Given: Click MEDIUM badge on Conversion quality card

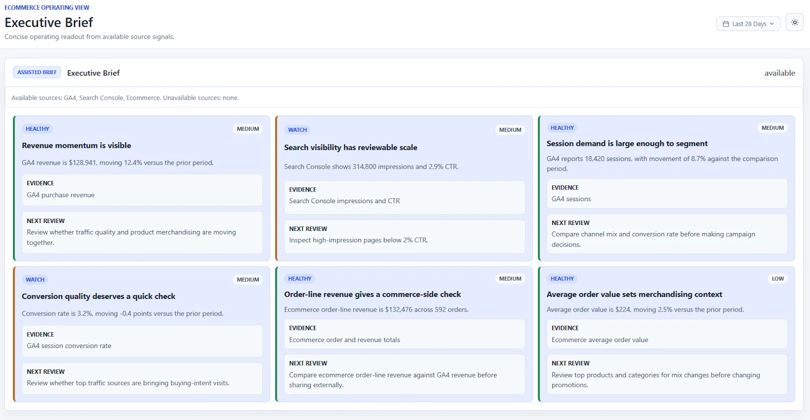Looking at the screenshot, I should coord(248,280).
